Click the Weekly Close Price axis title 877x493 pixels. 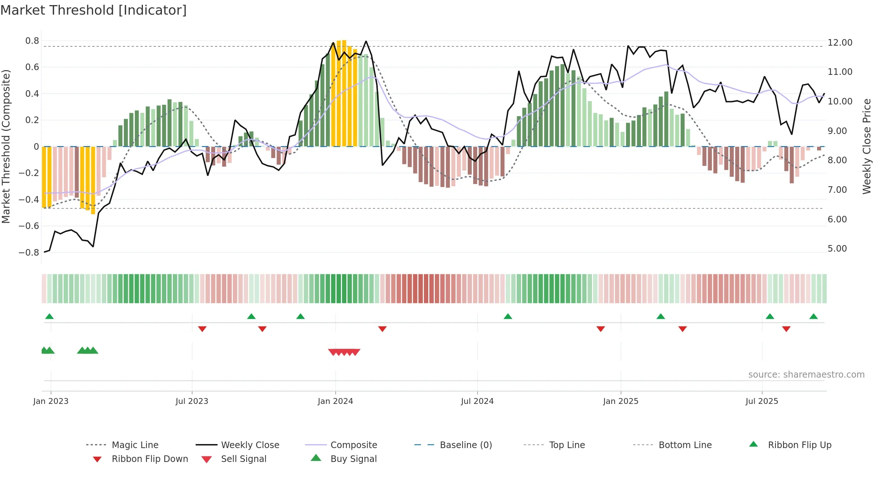tap(867, 146)
